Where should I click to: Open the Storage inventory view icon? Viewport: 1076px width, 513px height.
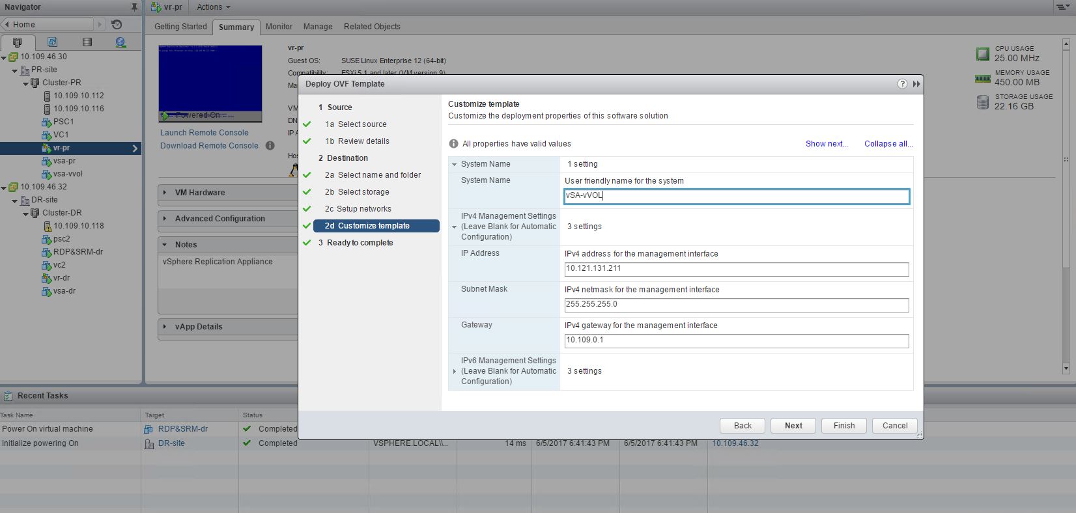click(87, 42)
